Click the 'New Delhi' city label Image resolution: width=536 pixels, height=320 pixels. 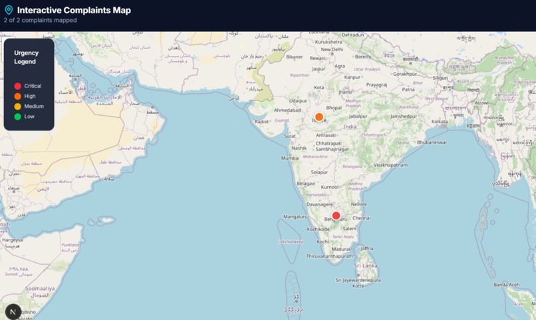332,49
